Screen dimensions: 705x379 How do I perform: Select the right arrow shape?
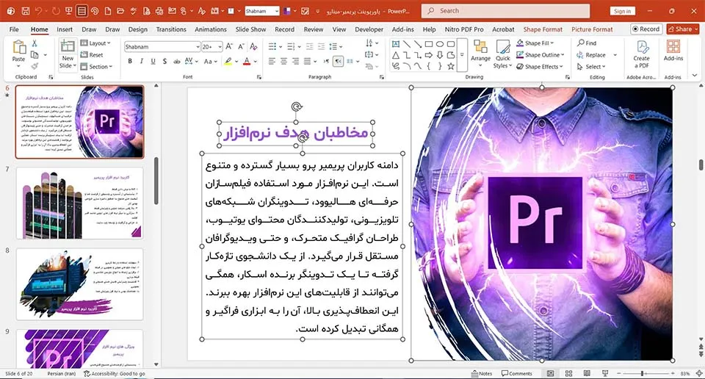(x=429, y=55)
